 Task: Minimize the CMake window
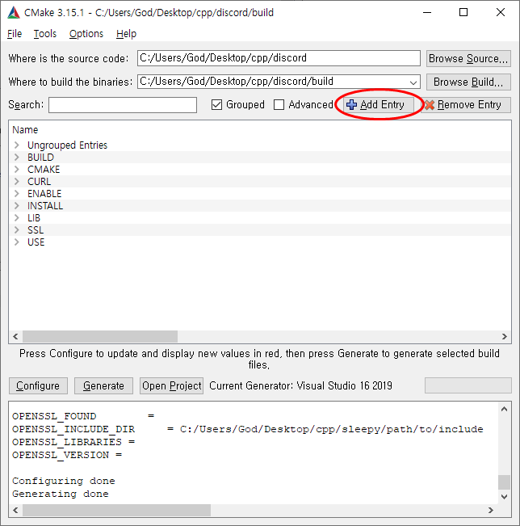(427, 12)
